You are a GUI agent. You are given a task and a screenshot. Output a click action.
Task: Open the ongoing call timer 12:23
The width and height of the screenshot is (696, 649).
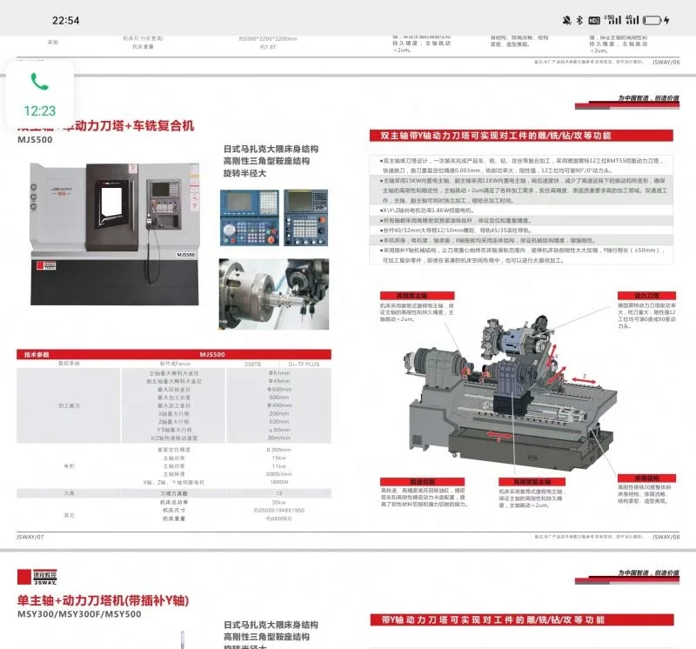39,111
